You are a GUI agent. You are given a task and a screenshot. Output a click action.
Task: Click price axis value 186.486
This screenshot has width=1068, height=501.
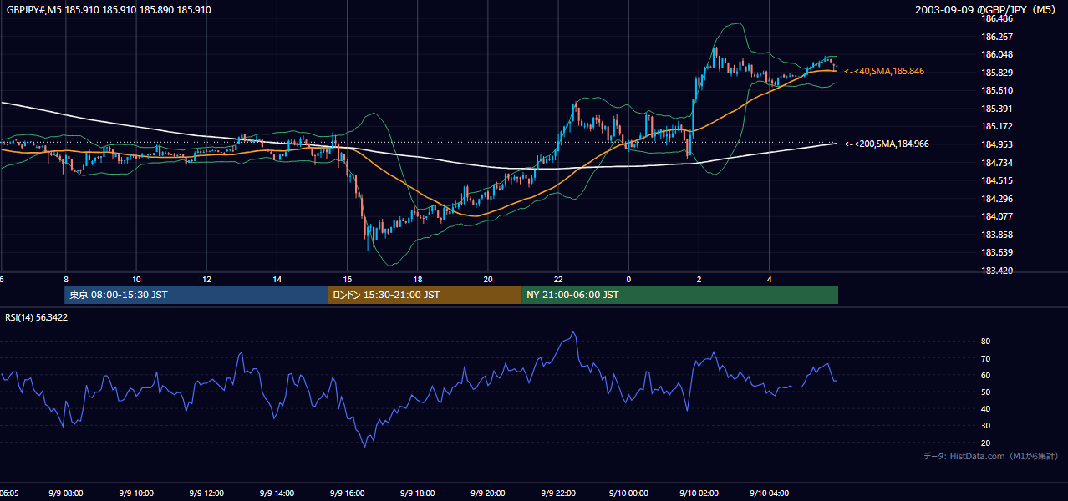996,18
